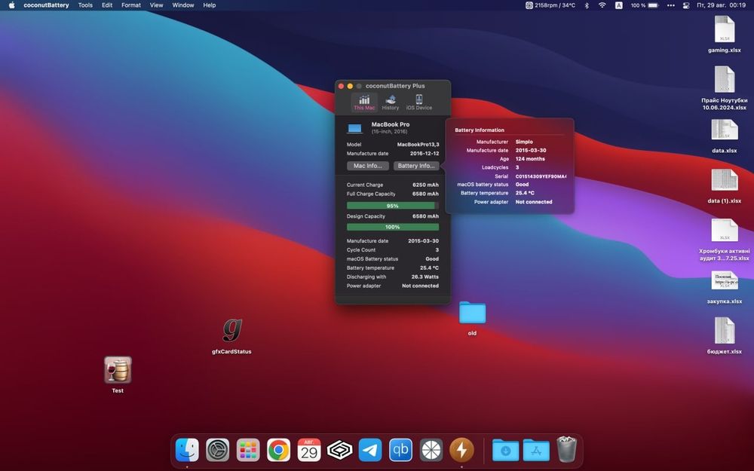The width and height of the screenshot is (754, 471).
Task: Click the serial number C01514309YEF90MA value
Action: click(541, 176)
